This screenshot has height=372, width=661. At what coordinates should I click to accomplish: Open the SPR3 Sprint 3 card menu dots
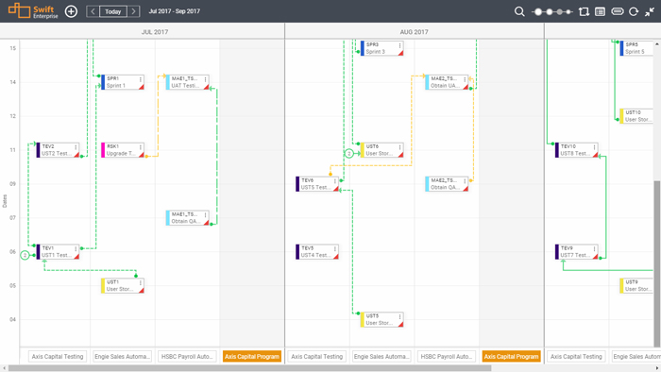(399, 45)
